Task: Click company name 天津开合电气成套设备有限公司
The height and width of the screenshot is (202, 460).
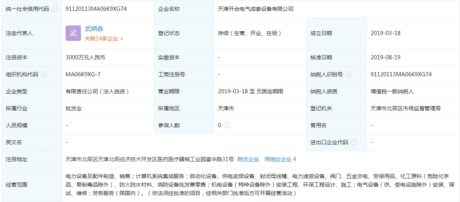Action: pyautogui.click(x=256, y=9)
